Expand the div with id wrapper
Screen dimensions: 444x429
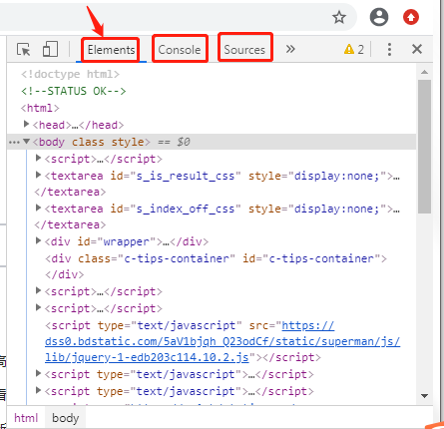[38, 240]
